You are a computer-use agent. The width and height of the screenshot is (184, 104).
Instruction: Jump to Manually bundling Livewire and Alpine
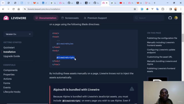tap(162, 63)
